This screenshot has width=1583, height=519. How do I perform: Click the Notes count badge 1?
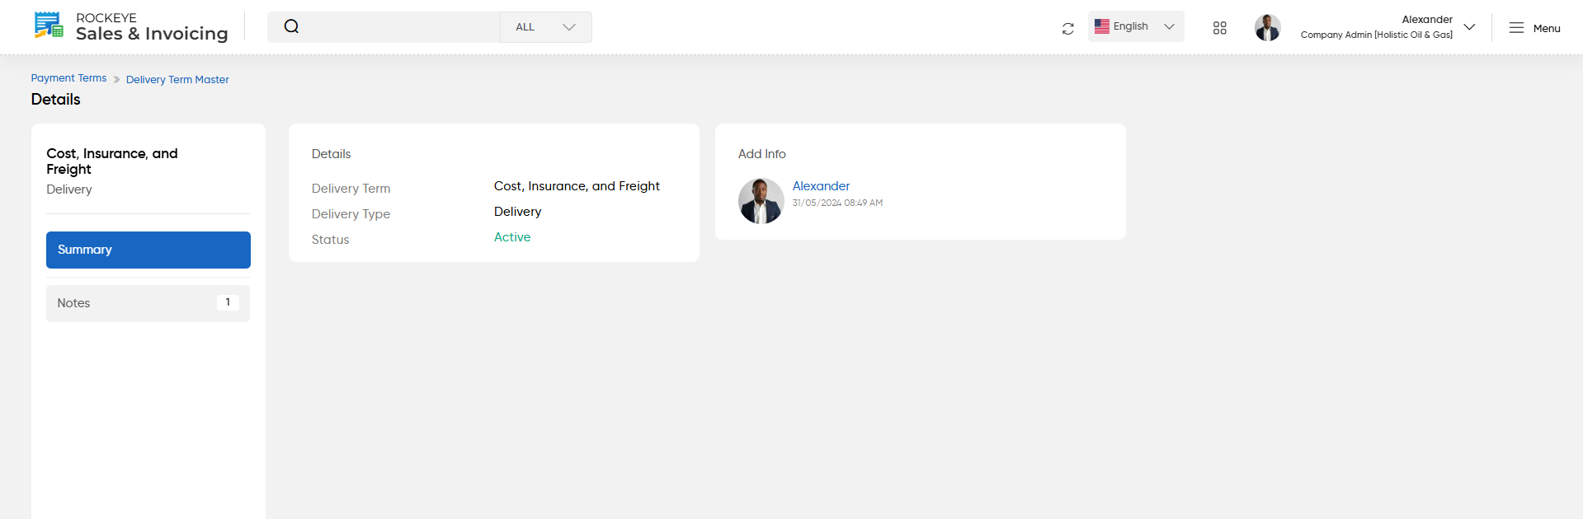228,302
